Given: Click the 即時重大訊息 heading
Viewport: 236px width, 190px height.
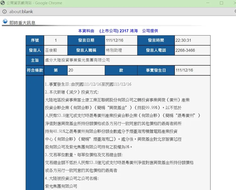Looking at the screenshot, I should tap(22, 23).
